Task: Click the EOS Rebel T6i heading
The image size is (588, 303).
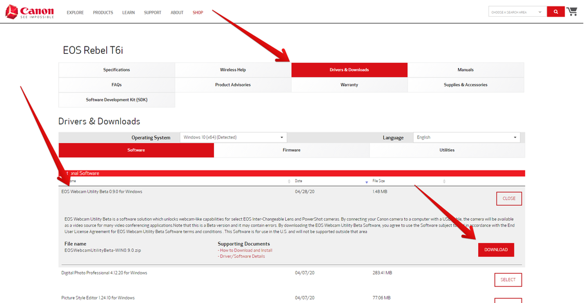Action: click(x=93, y=51)
